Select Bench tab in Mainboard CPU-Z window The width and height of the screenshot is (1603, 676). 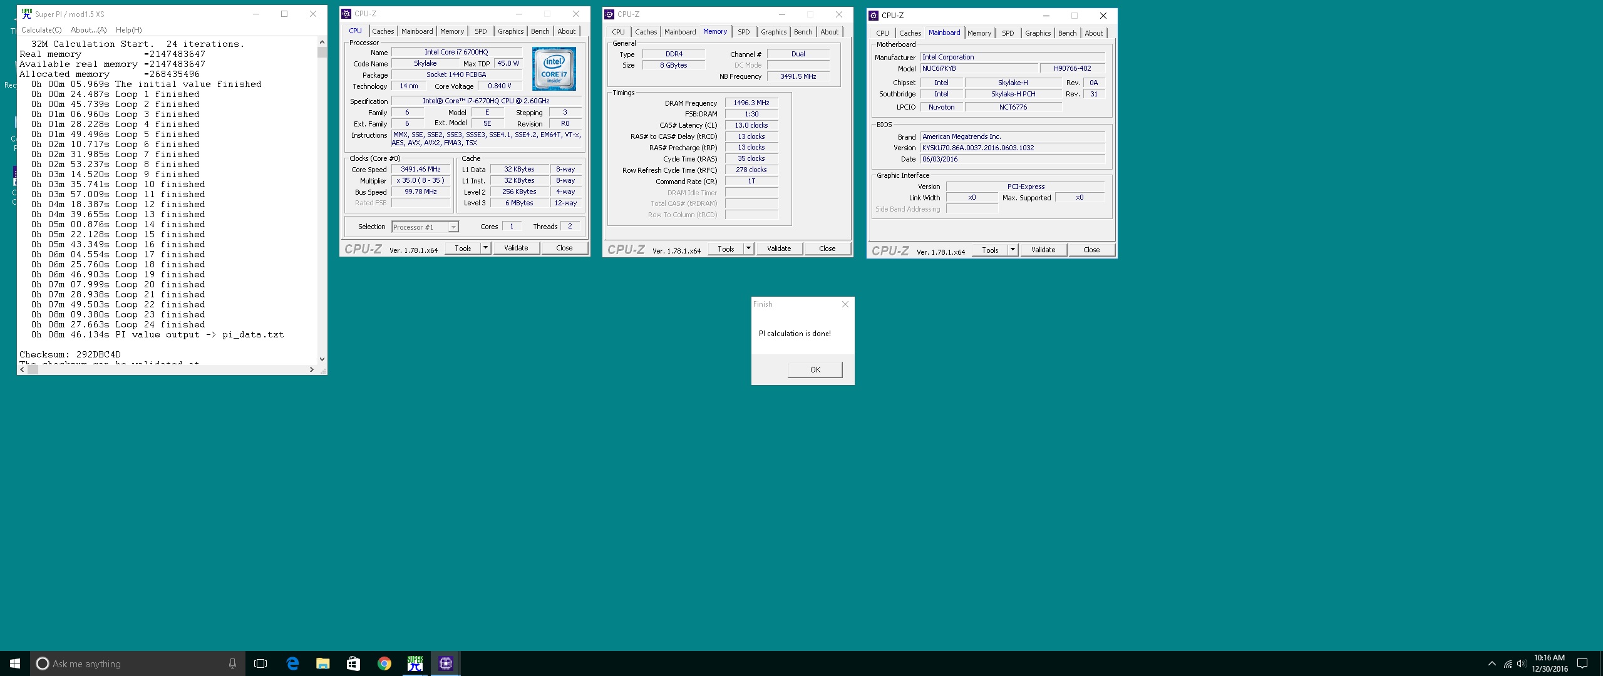(1067, 33)
